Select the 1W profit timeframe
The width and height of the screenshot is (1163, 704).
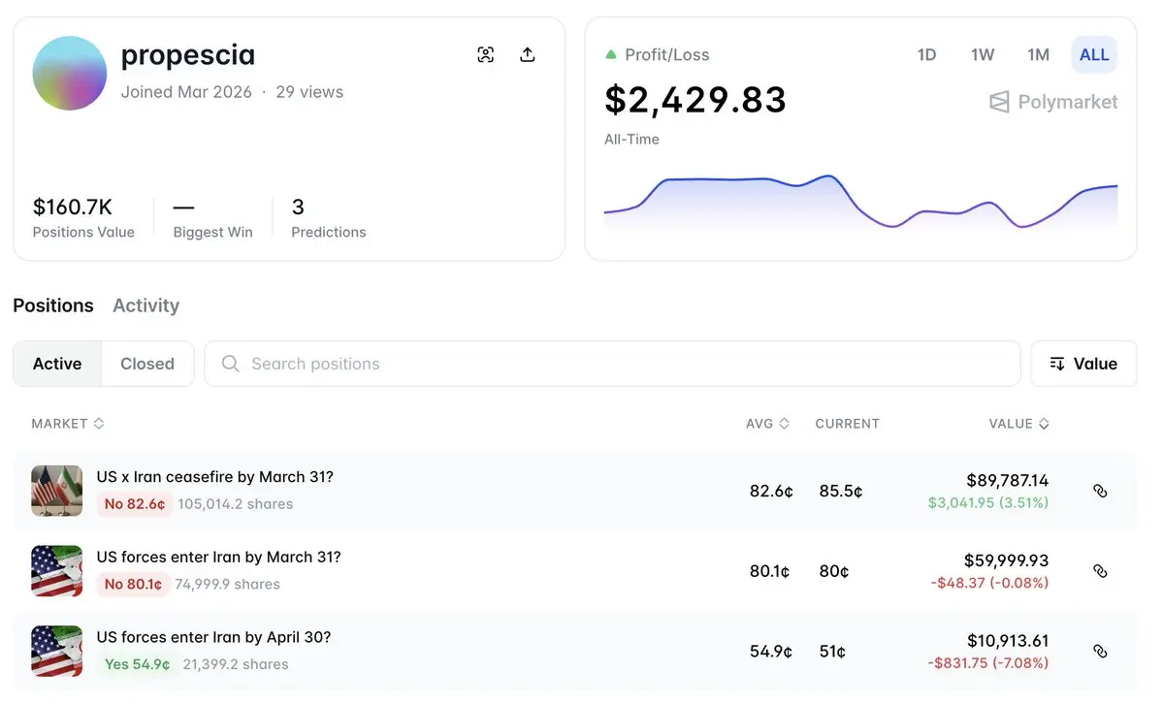coord(983,55)
